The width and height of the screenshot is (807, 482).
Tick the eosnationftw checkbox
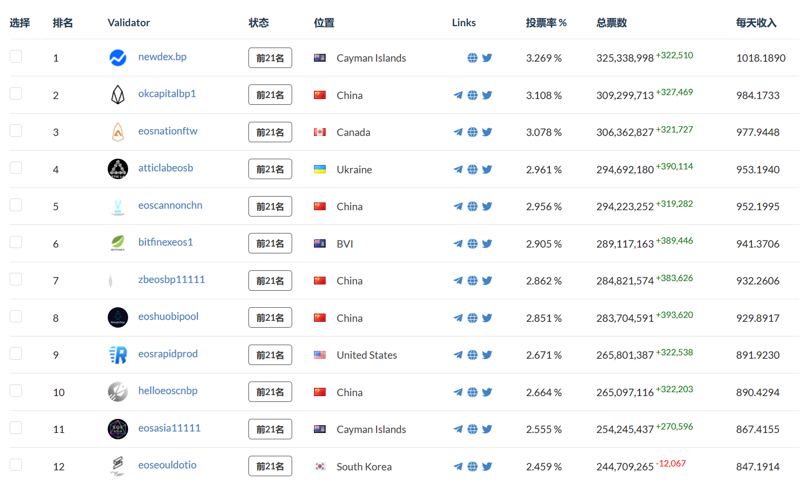tap(16, 131)
